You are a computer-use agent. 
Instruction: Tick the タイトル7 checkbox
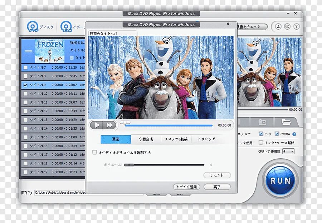coord(25,68)
